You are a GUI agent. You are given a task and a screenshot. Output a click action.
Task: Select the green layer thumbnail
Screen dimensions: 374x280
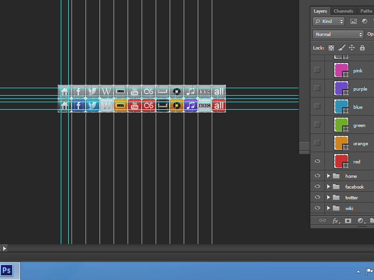pos(341,125)
